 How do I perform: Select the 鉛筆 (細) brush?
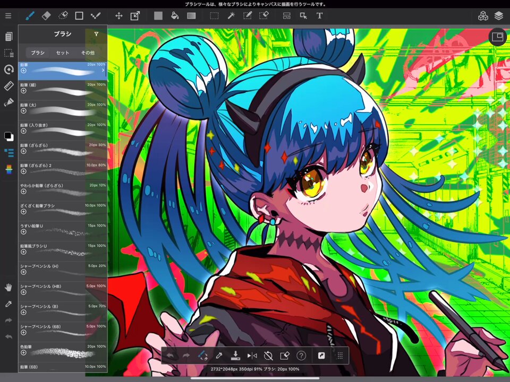63,90
